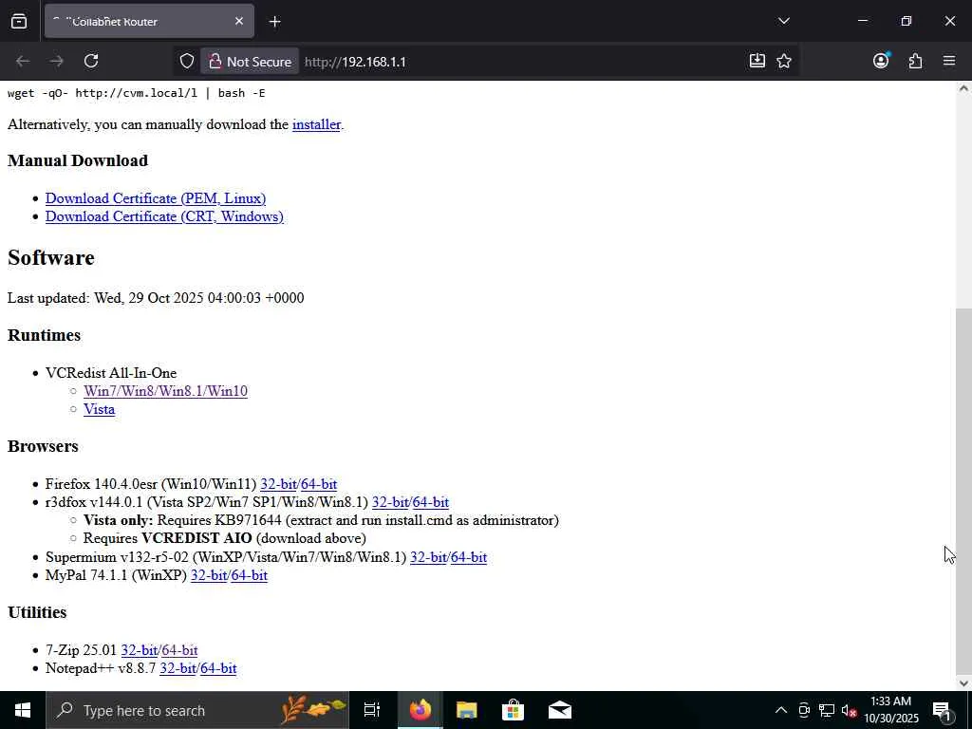Open the tracking protection shield icon

187,62
